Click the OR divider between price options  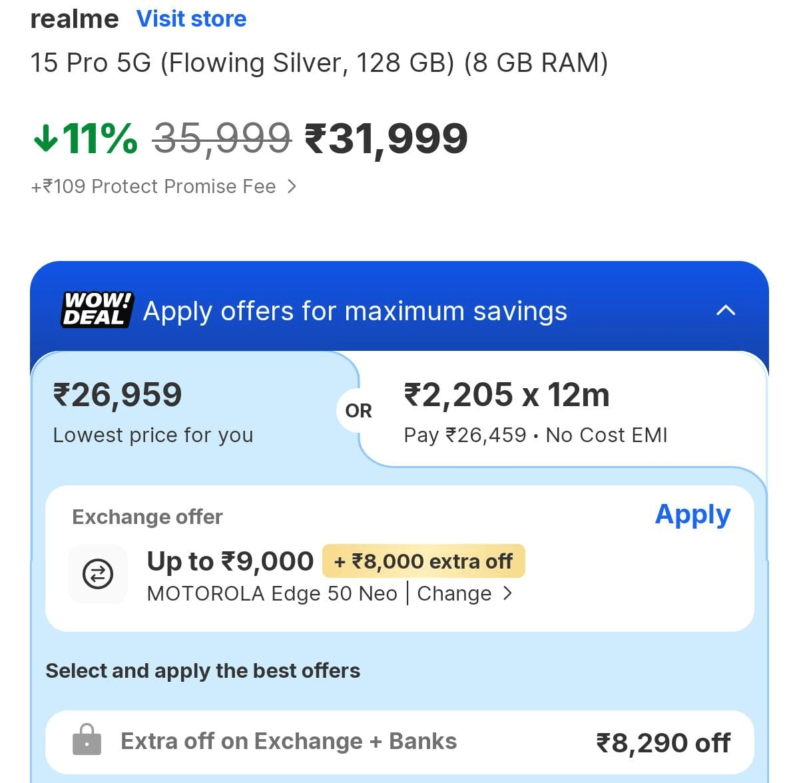[x=358, y=411]
